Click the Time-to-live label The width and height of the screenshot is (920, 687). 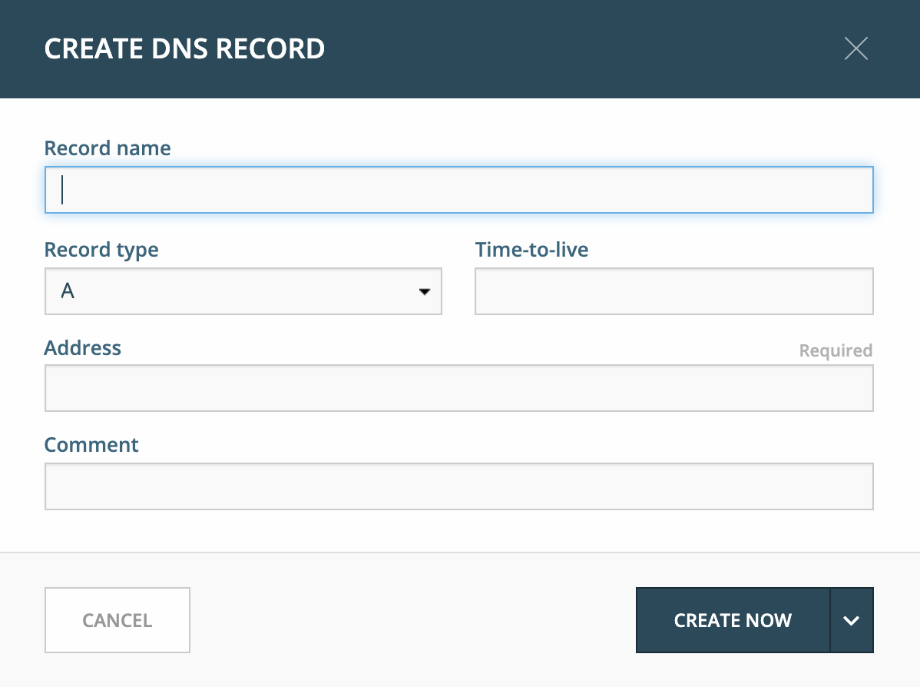tap(531, 250)
